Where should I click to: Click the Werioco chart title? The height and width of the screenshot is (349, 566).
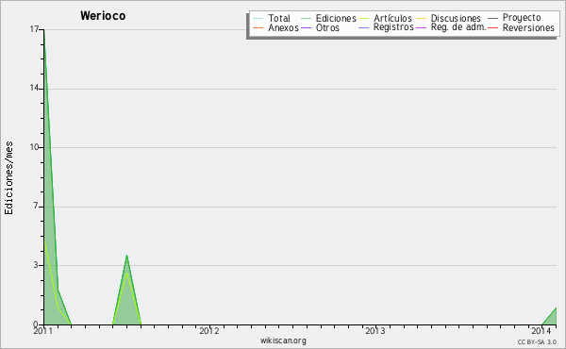click(103, 16)
